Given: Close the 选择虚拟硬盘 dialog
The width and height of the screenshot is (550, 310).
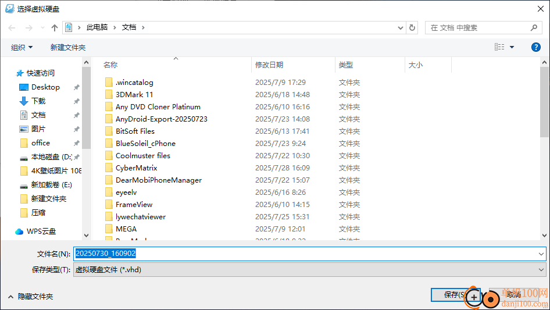Looking at the screenshot, I should 541,9.
